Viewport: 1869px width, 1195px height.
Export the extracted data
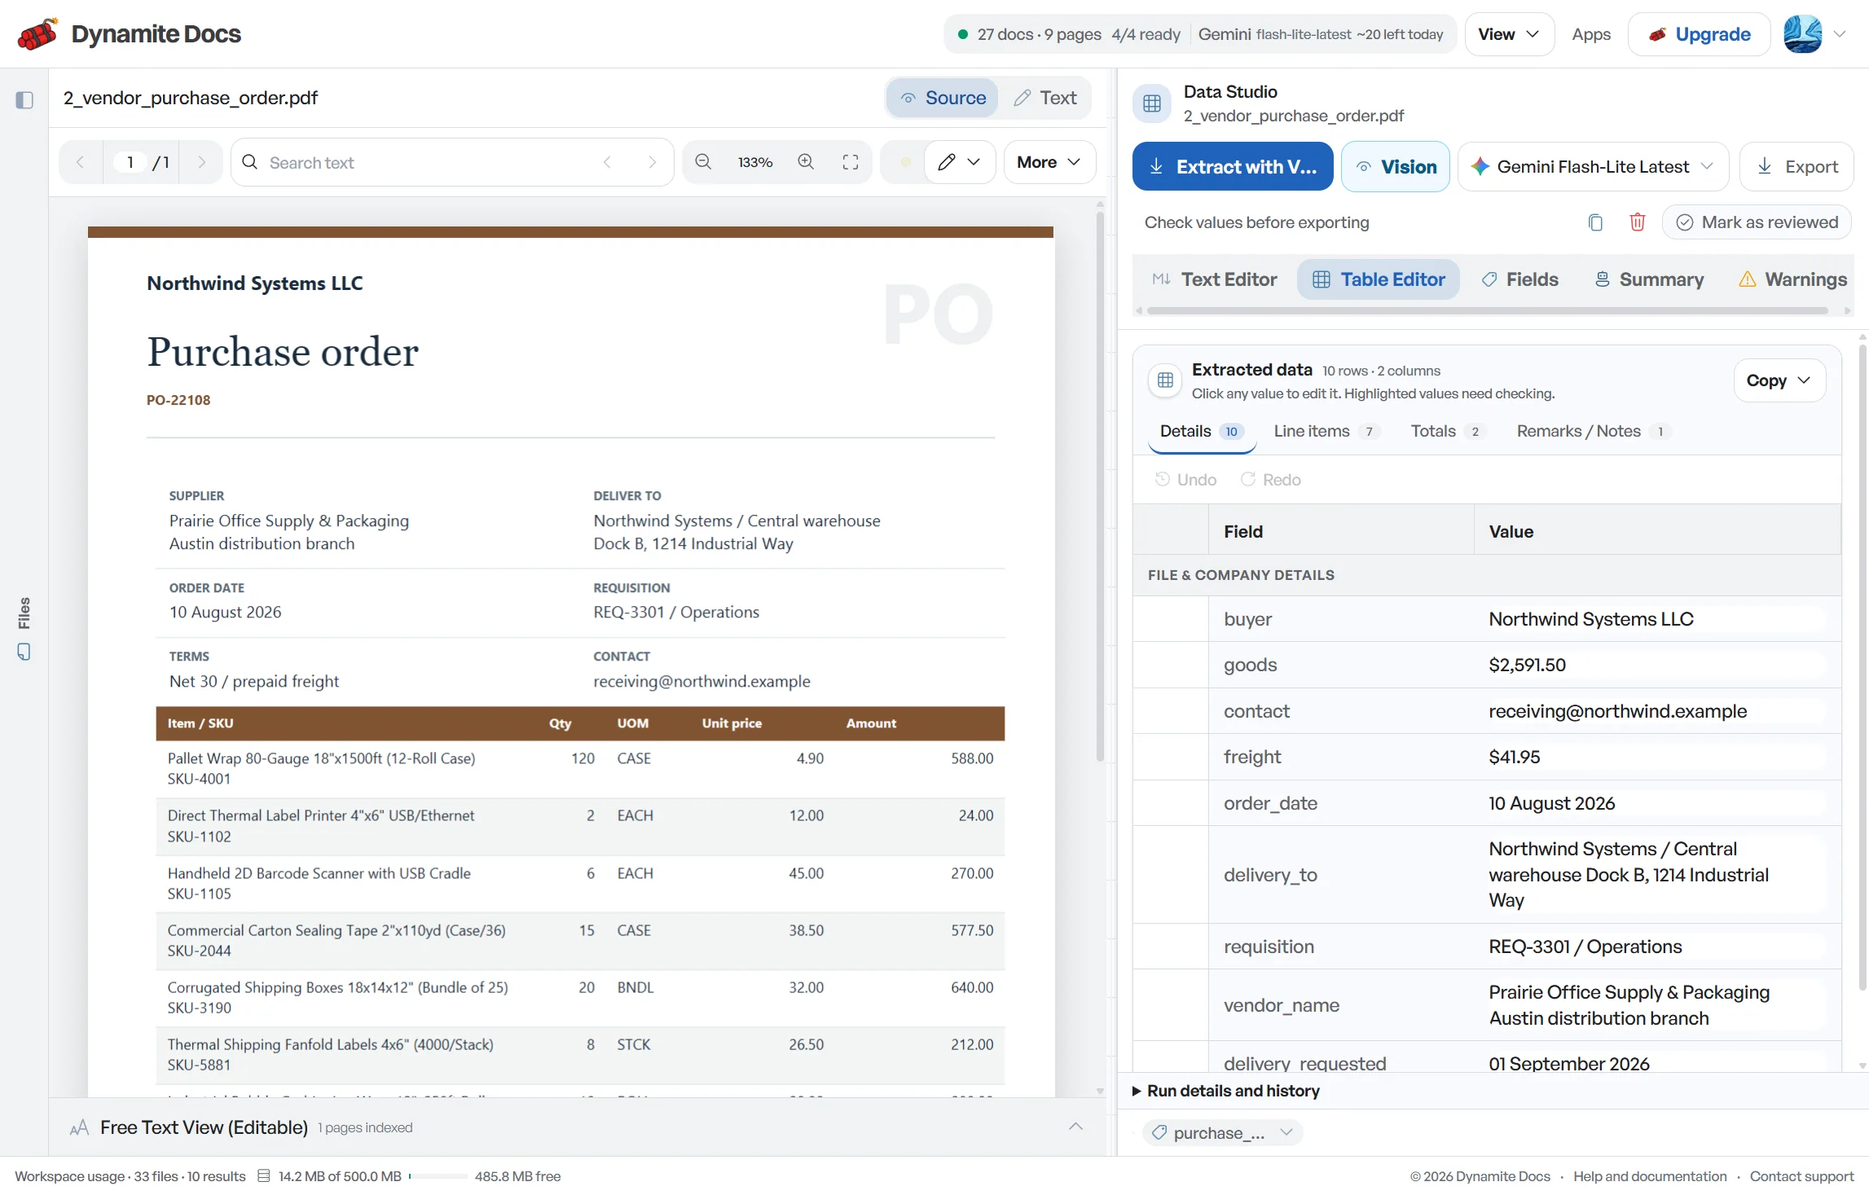[1796, 166]
